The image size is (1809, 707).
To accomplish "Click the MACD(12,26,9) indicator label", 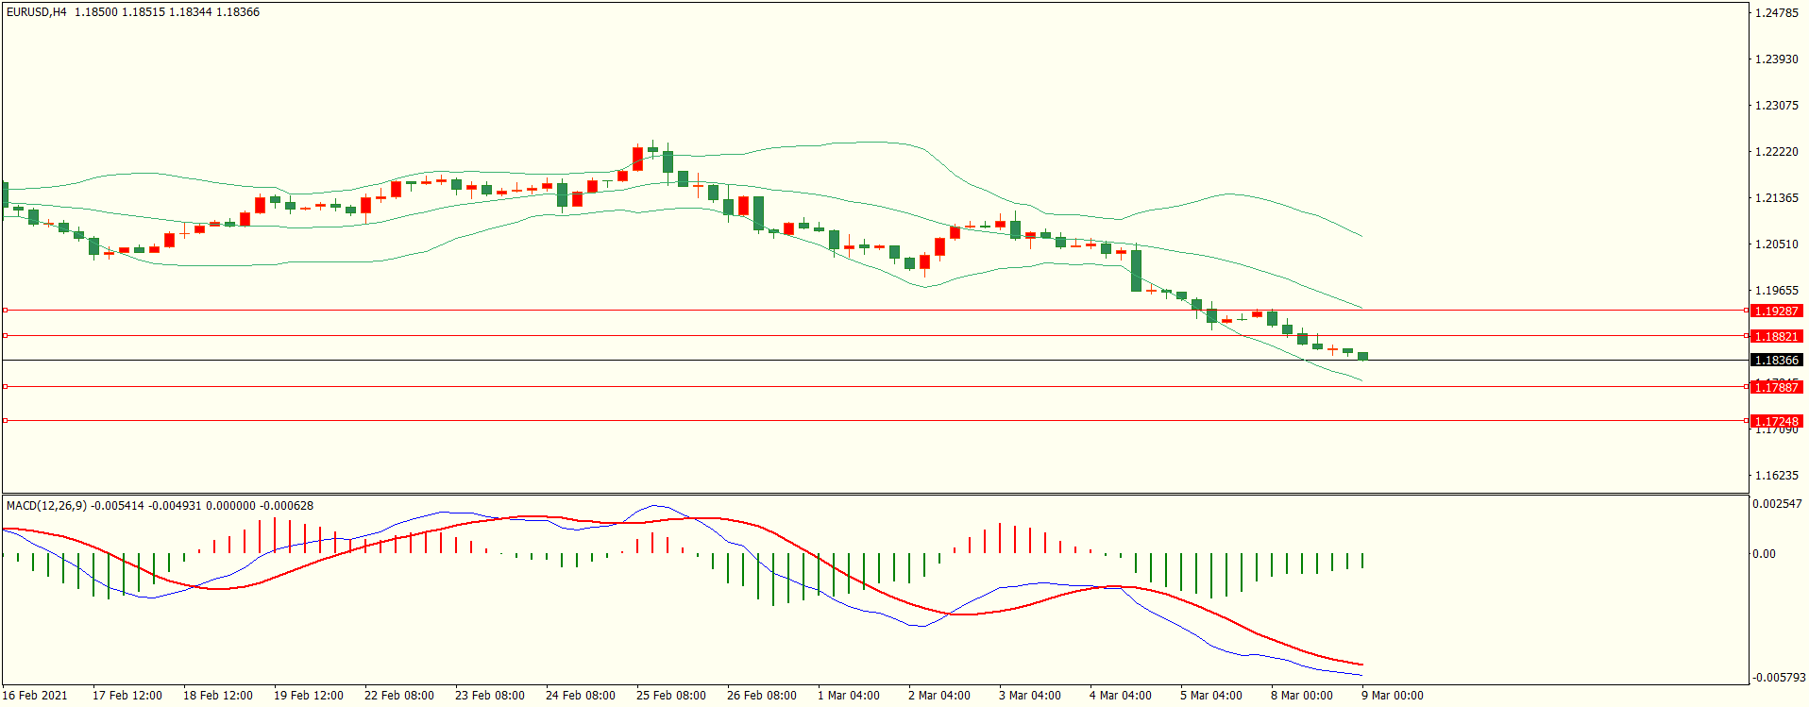I will coord(46,506).
